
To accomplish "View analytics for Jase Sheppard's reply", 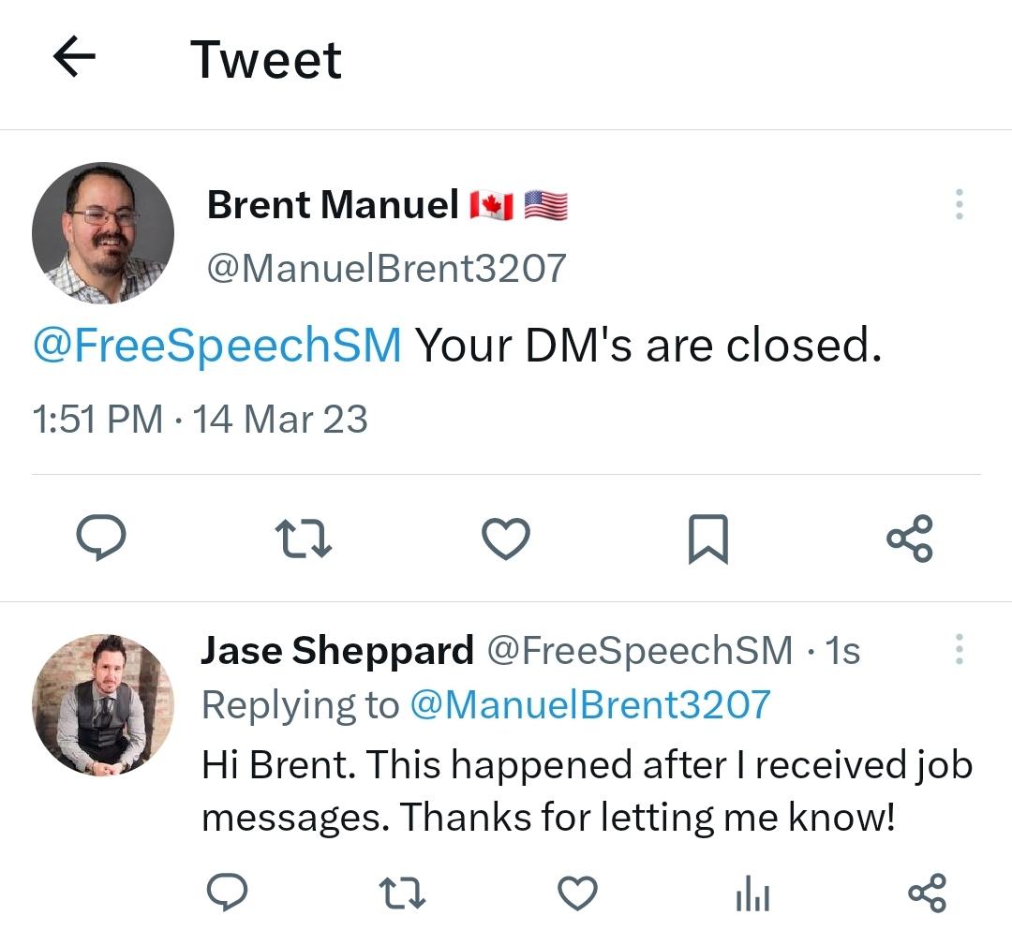I will pyautogui.click(x=752, y=893).
